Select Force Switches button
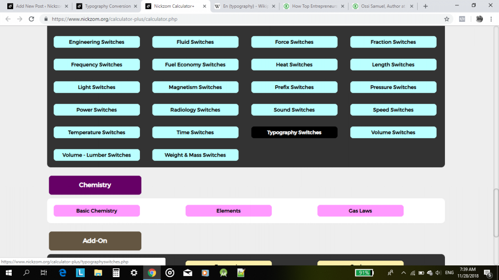Viewport: 499px width, 280px height. pos(294,42)
